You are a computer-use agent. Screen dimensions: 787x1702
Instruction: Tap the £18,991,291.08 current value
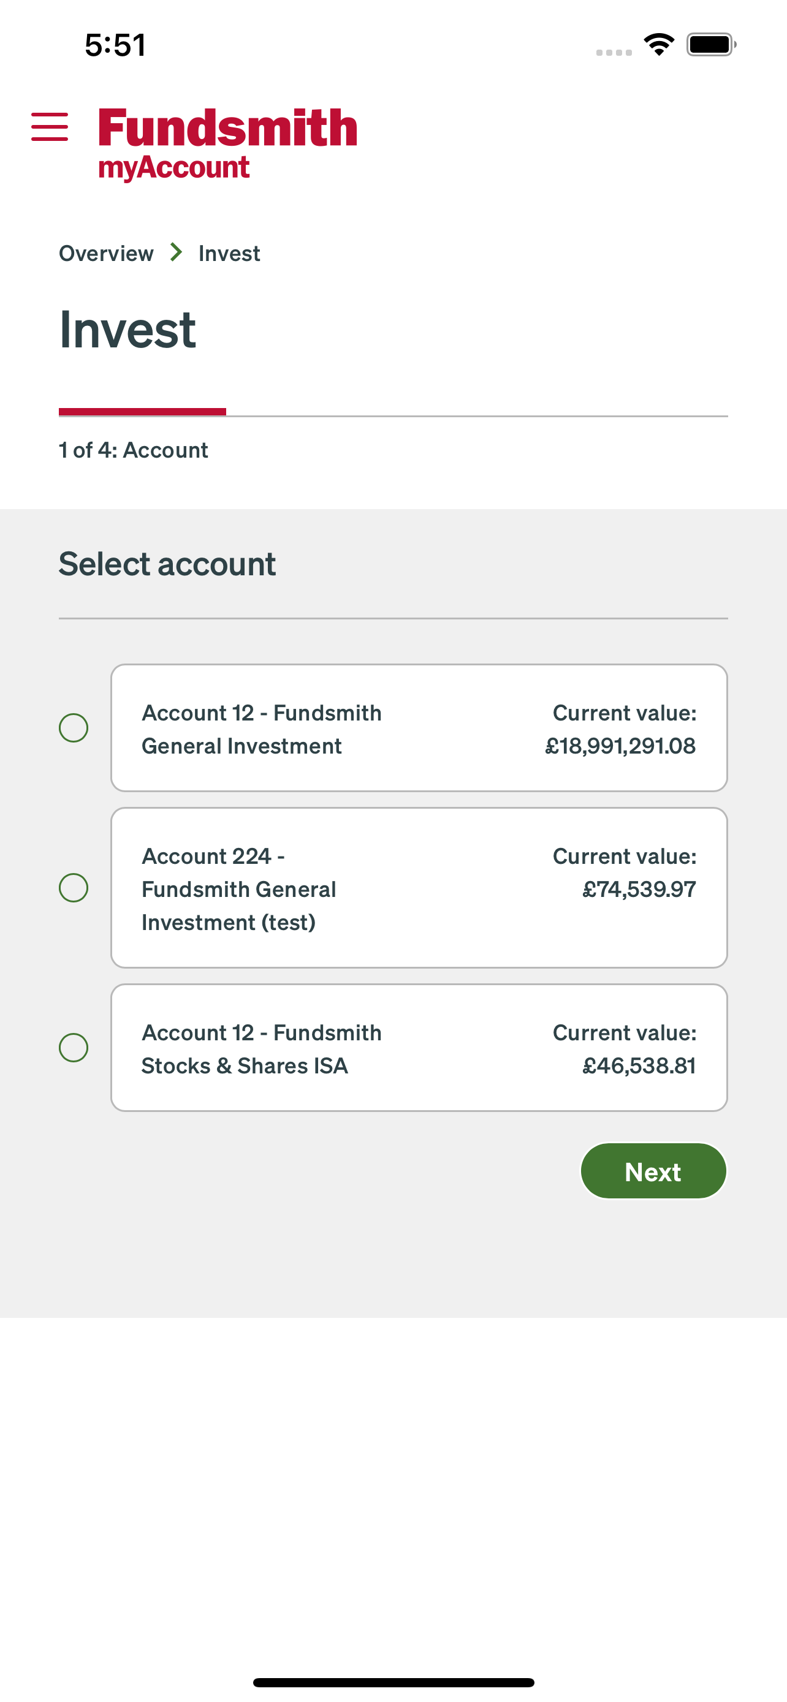620,746
